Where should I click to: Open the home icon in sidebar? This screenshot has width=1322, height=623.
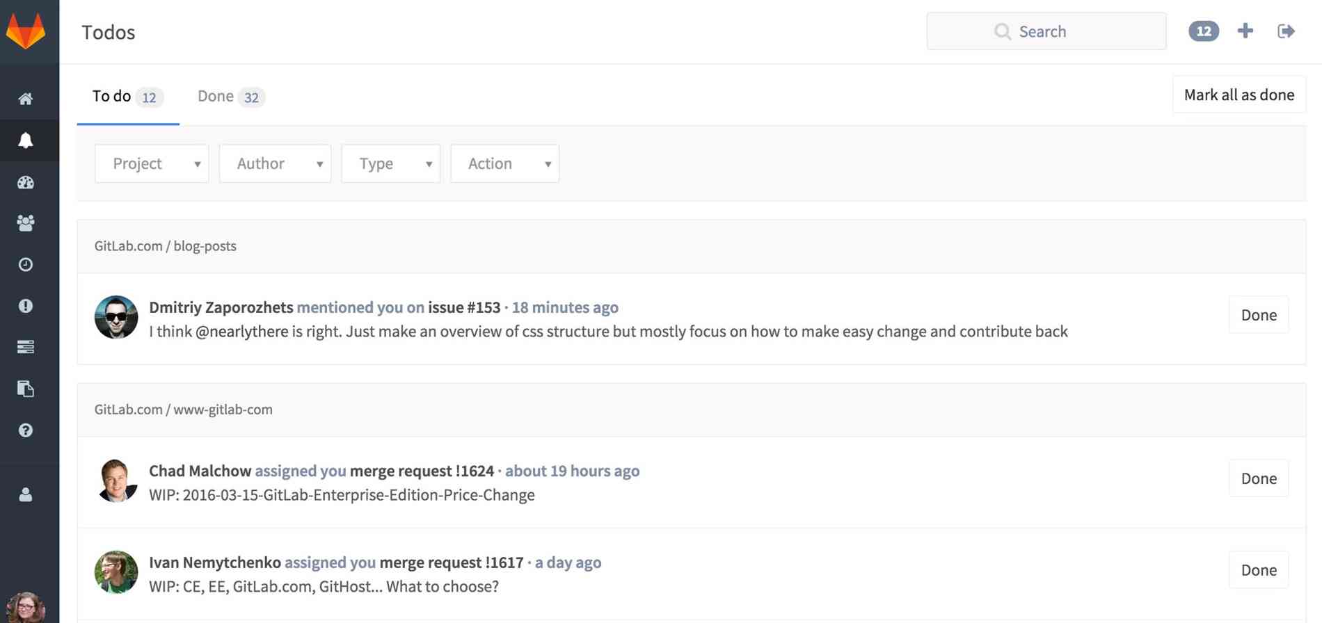pos(26,99)
